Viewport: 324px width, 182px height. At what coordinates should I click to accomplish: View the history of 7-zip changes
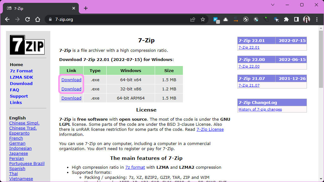260,109
